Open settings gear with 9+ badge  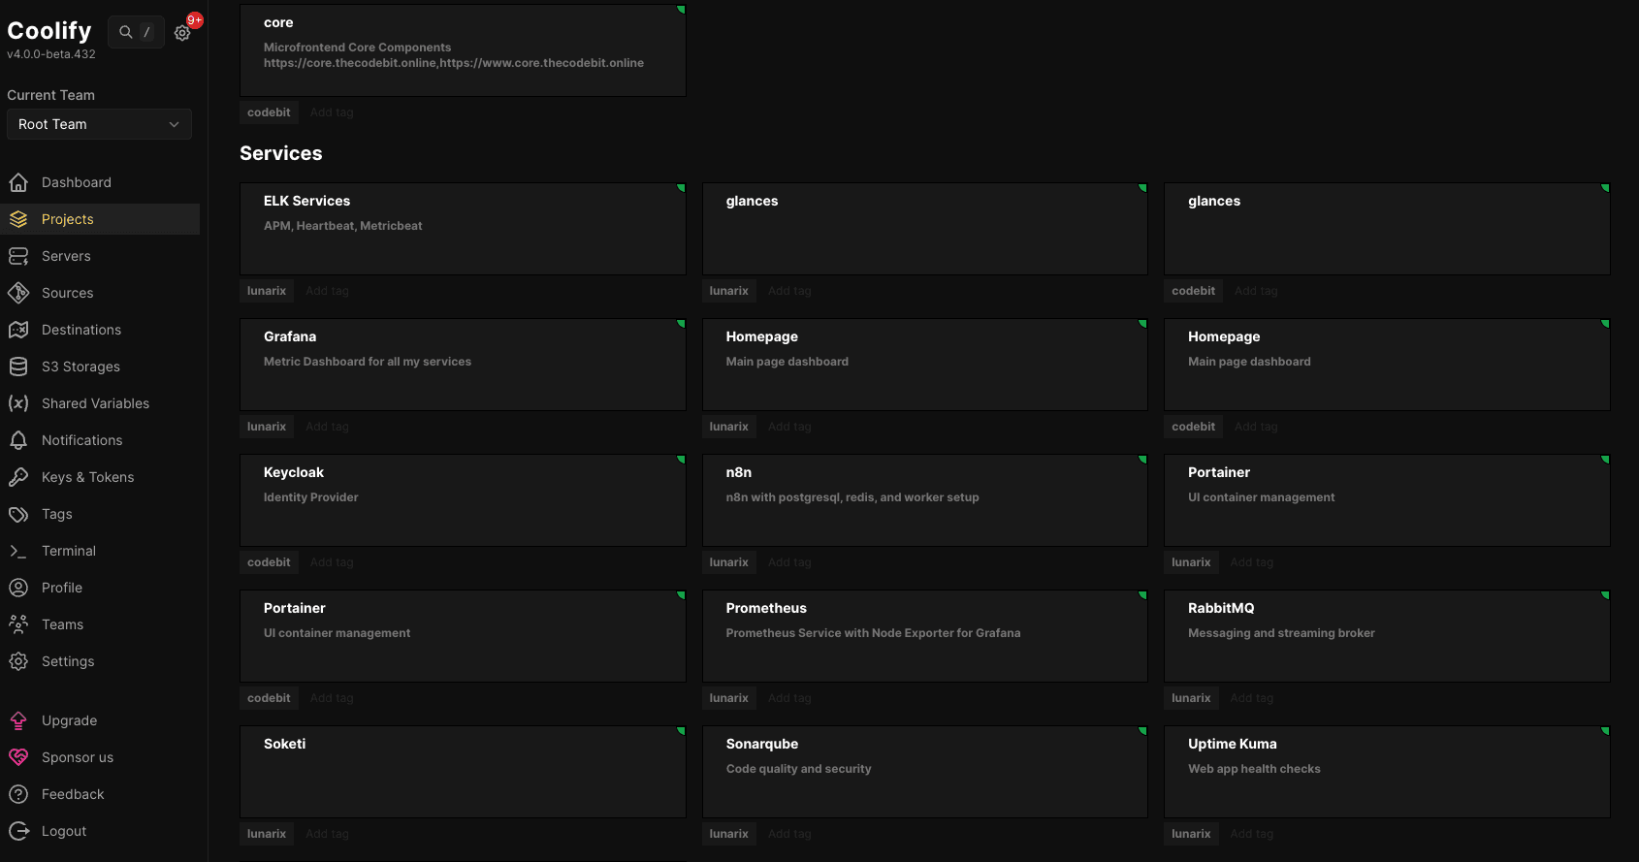[x=182, y=32]
